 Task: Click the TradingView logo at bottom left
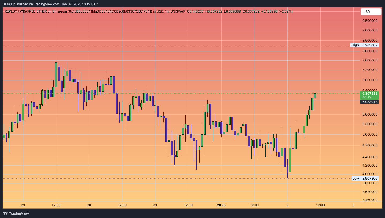[x=16, y=213]
